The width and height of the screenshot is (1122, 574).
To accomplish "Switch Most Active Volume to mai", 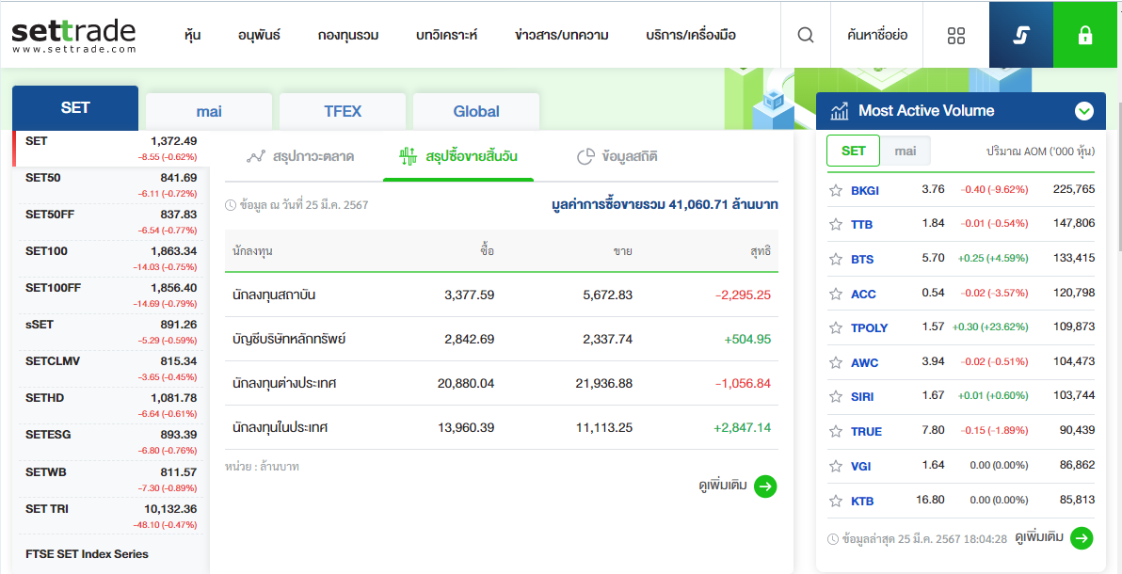I will coord(906,151).
